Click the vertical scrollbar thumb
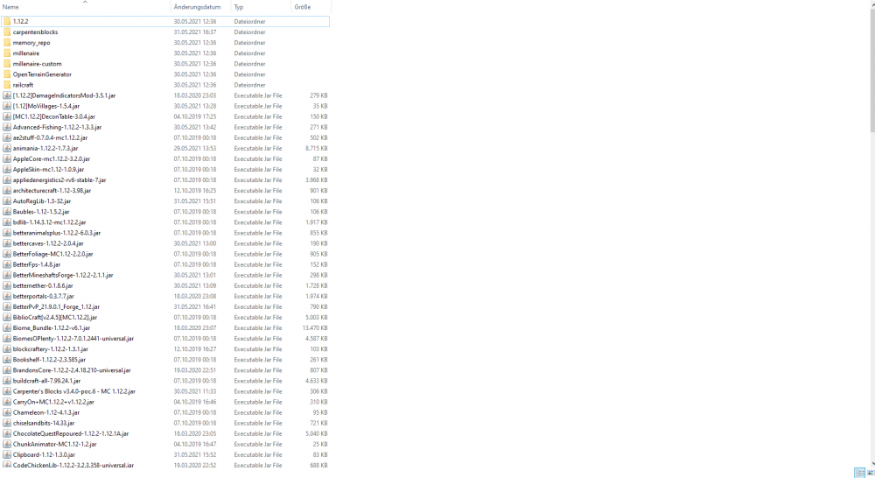The image size is (875, 478). point(872,70)
